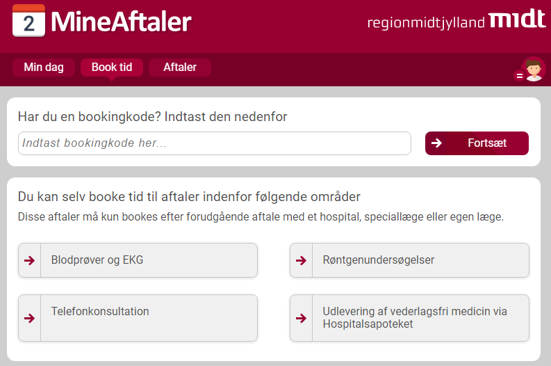Click the arrow icon on Fortsæt button
The height and width of the screenshot is (366, 551).
[436, 143]
